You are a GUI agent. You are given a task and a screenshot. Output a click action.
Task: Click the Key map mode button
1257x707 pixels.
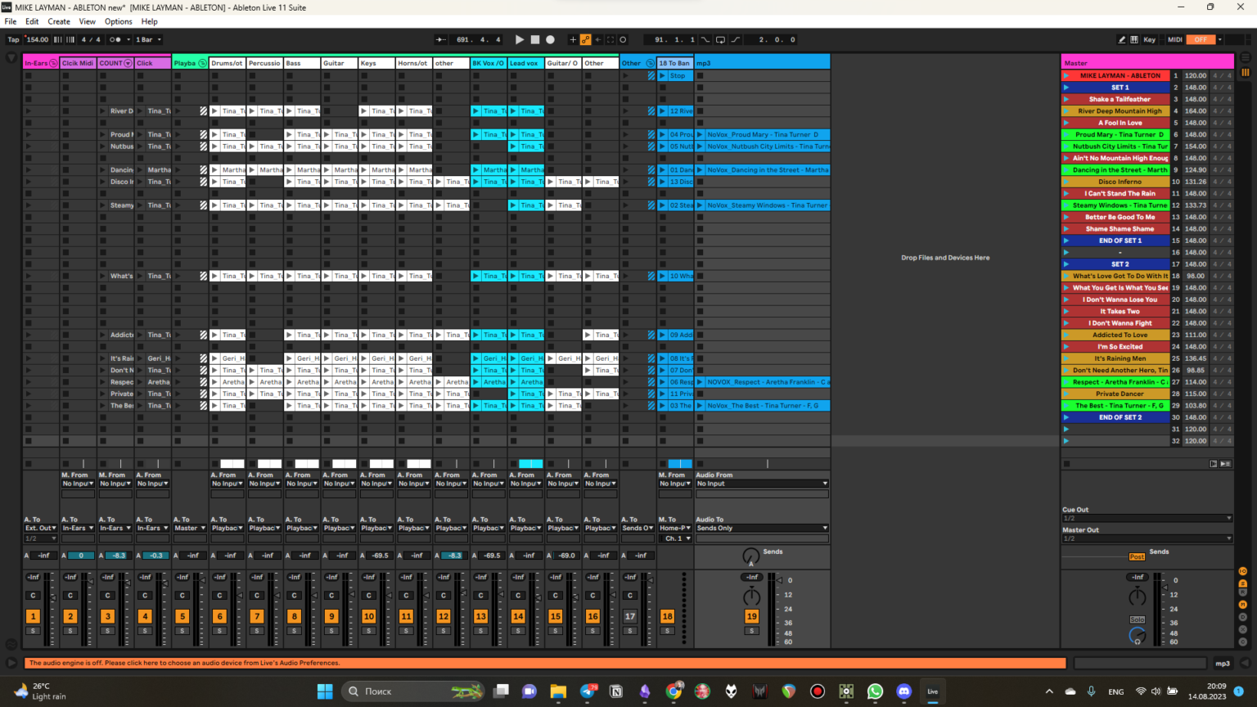1149,39
